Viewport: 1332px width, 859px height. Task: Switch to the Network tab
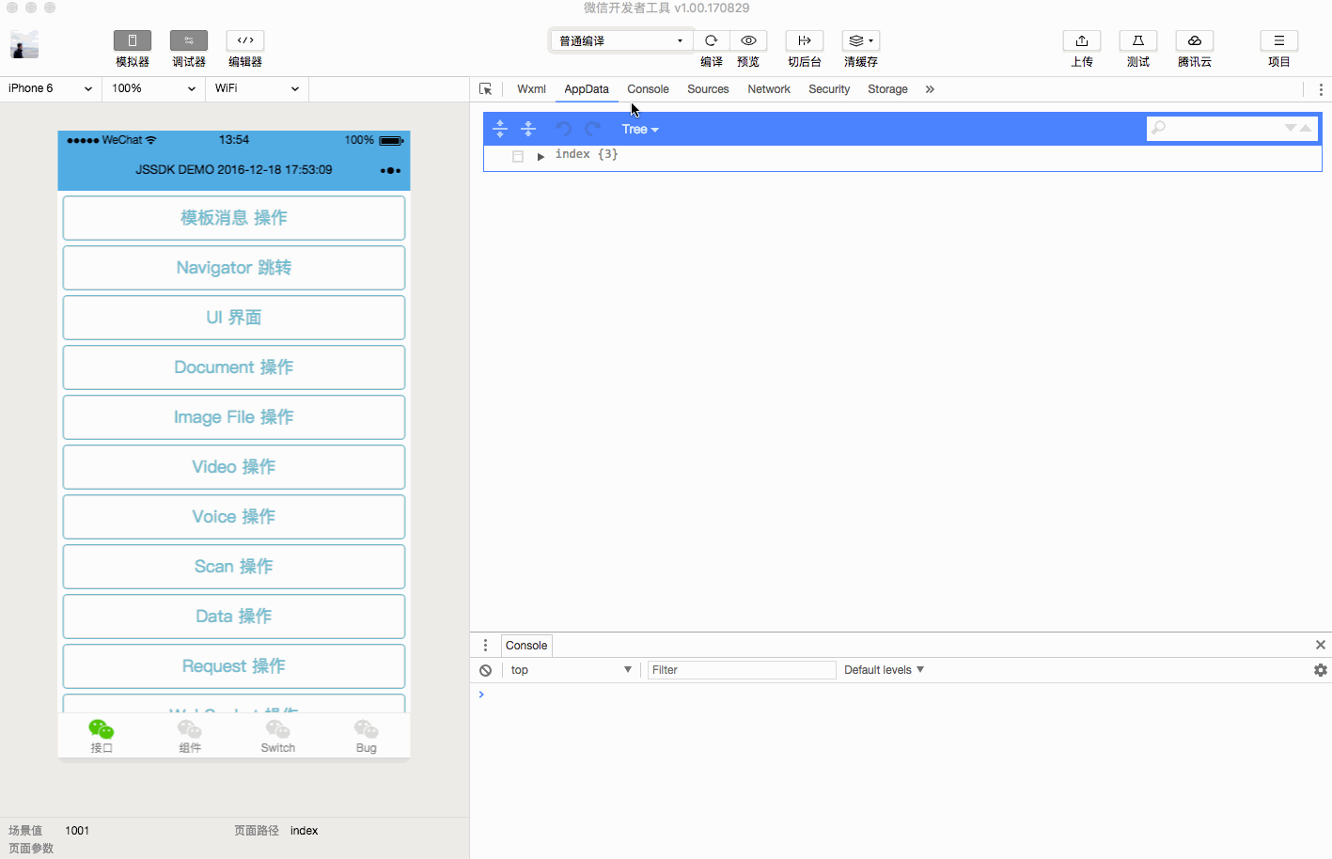pyautogui.click(x=769, y=88)
